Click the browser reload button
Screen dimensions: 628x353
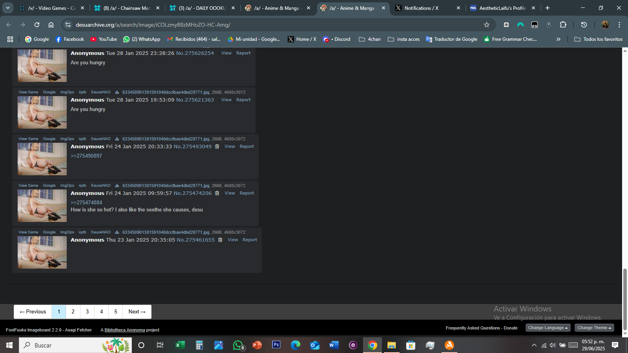37,25
